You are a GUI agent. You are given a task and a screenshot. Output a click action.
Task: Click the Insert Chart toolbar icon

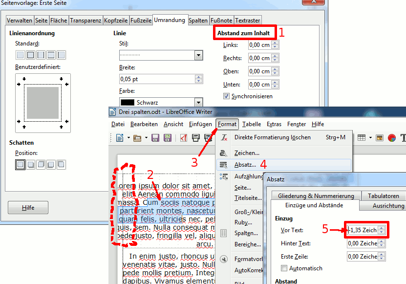pyautogui.click(x=392, y=137)
